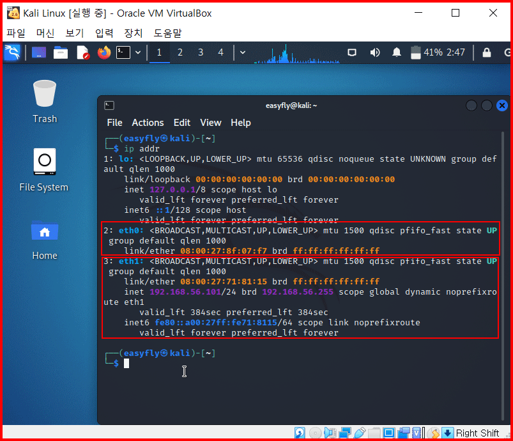
Task: Click the terminal prompt cursor line
Action: 126,364
